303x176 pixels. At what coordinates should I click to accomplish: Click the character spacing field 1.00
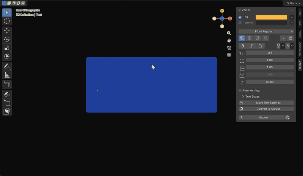pyautogui.click(x=270, y=60)
